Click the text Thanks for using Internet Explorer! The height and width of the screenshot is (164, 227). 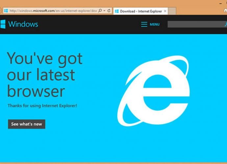click(42, 106)
